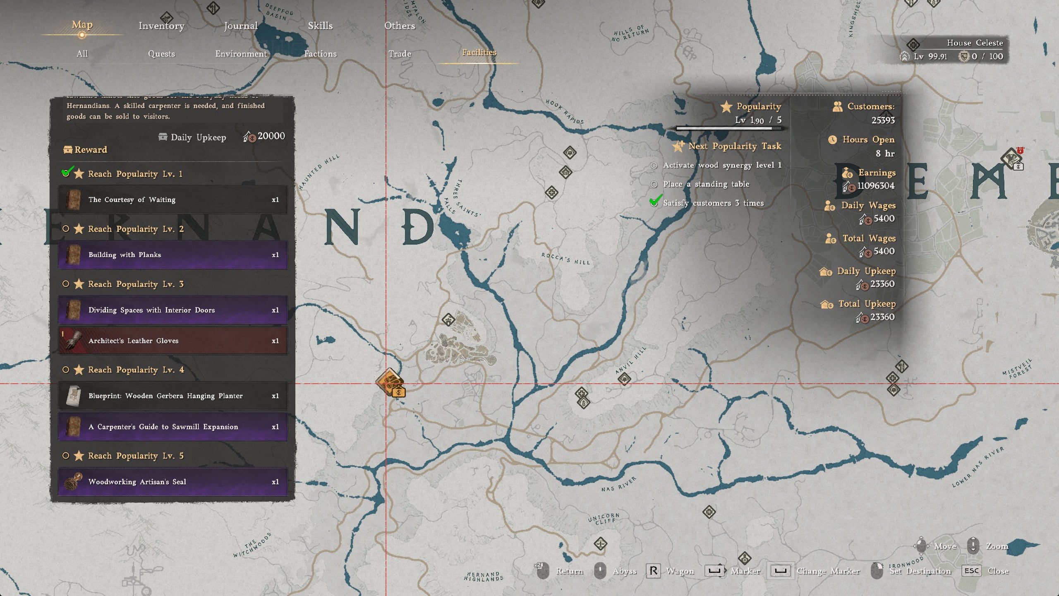Viewport: 1059px width, 596px height.
Task: Click the Popularity level progress bar
Action: pyautogui.click(x=729, y=128)
